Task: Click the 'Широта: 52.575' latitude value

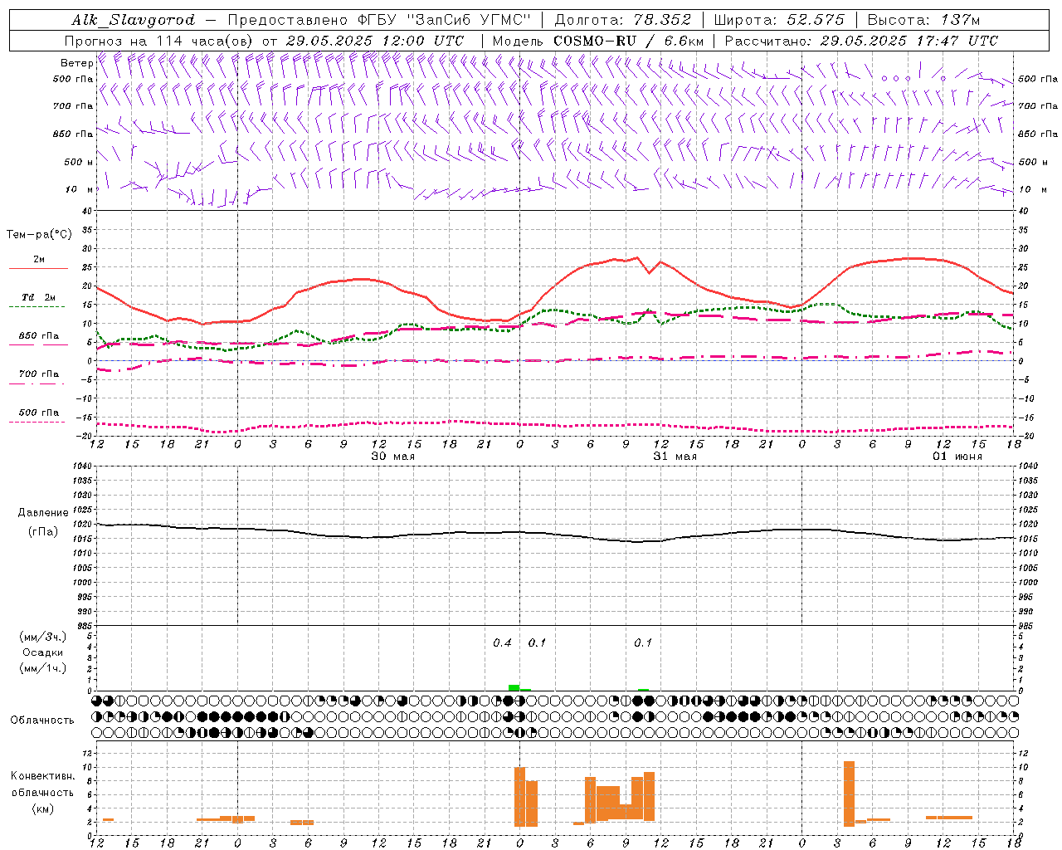Action: click(x=779, y=20)
